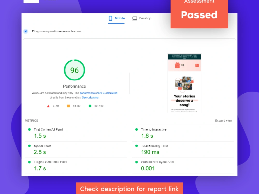Viewport: 259px width, 194px height.
Task: Click the orange square 50–89 legend icon
Action: point(68,106)
